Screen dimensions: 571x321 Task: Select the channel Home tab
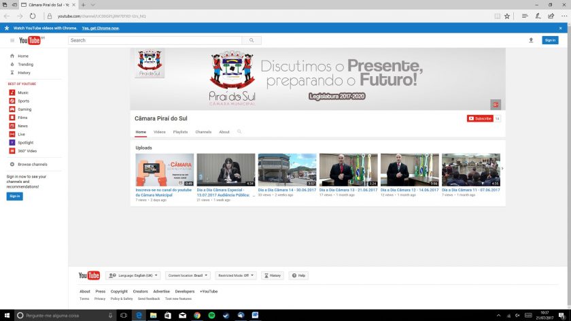point(141,132)
